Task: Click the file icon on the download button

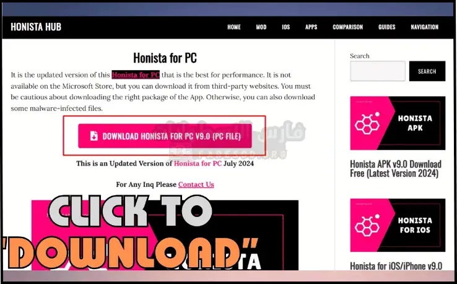Action: (94, 136)
